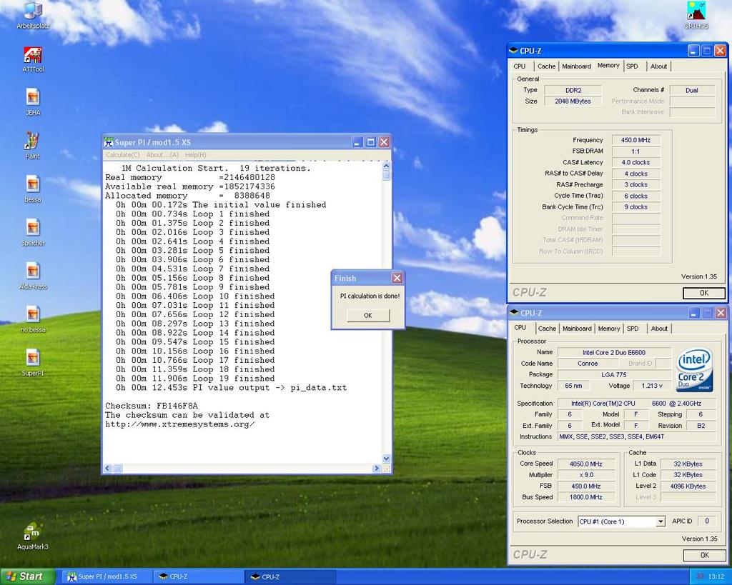The width and height of the screenshot is (732, 585).
Task: Open About tab in upper CPU-Z window
Action: (658, 66)
